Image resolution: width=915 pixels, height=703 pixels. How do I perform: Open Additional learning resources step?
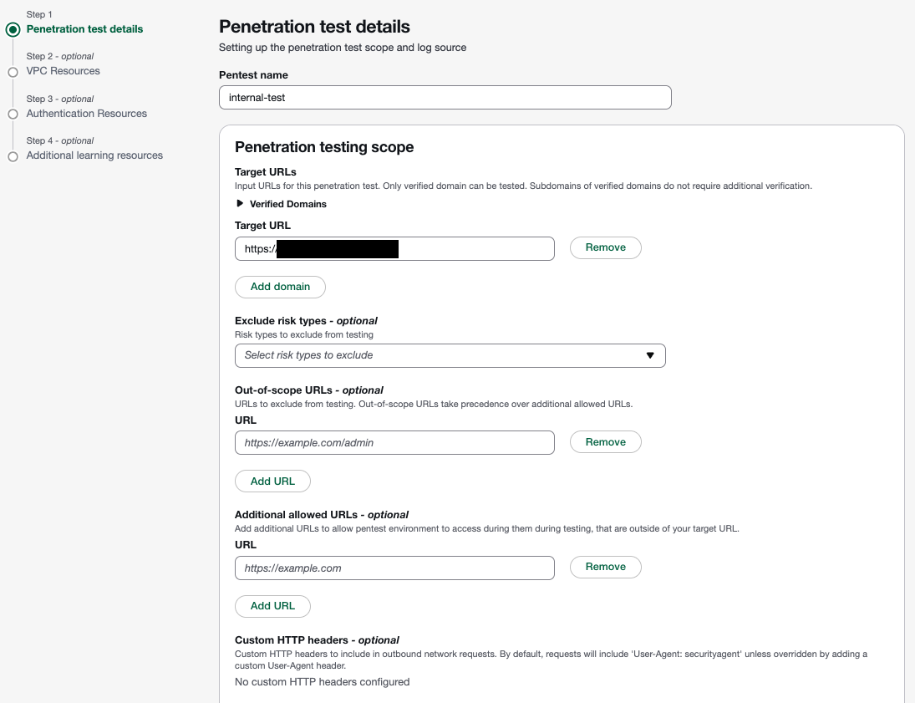[x=94, y=155]
